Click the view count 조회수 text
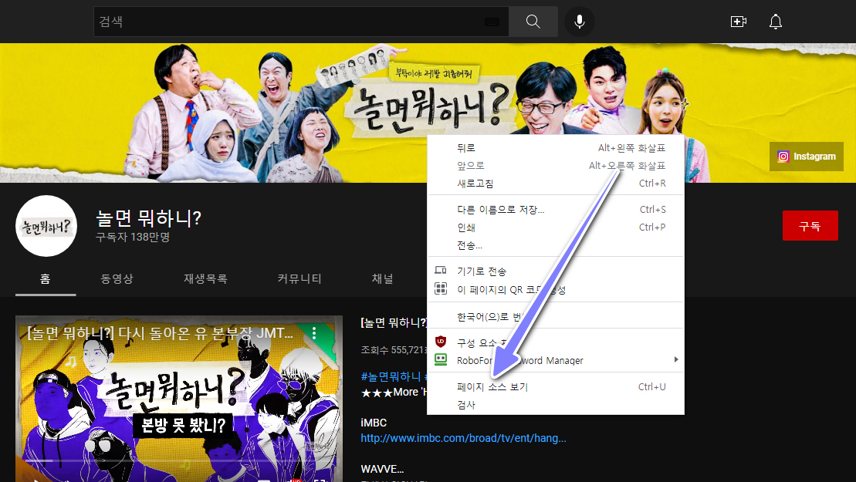Image resolution: width=856 pixels, height=482 pixels. tap(394, 349)
